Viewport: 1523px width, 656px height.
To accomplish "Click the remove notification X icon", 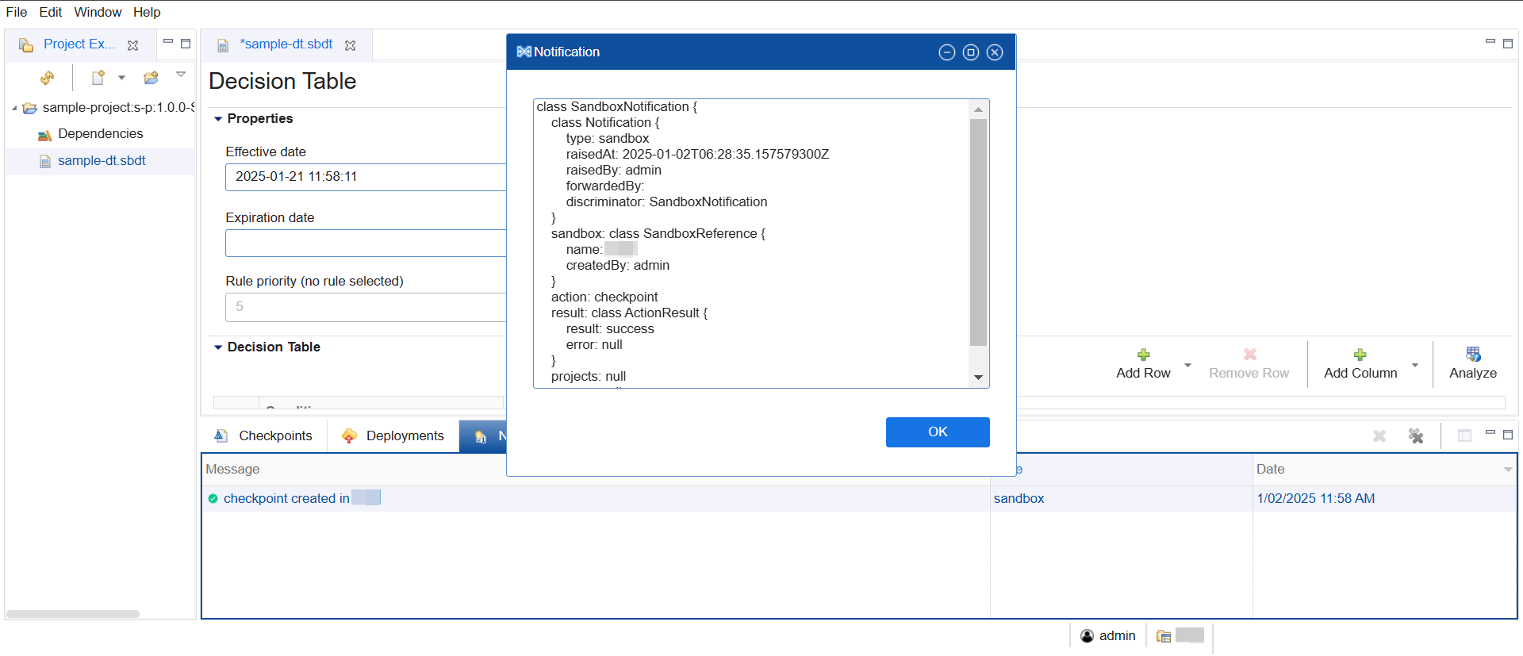I will tap(1379, 436).
